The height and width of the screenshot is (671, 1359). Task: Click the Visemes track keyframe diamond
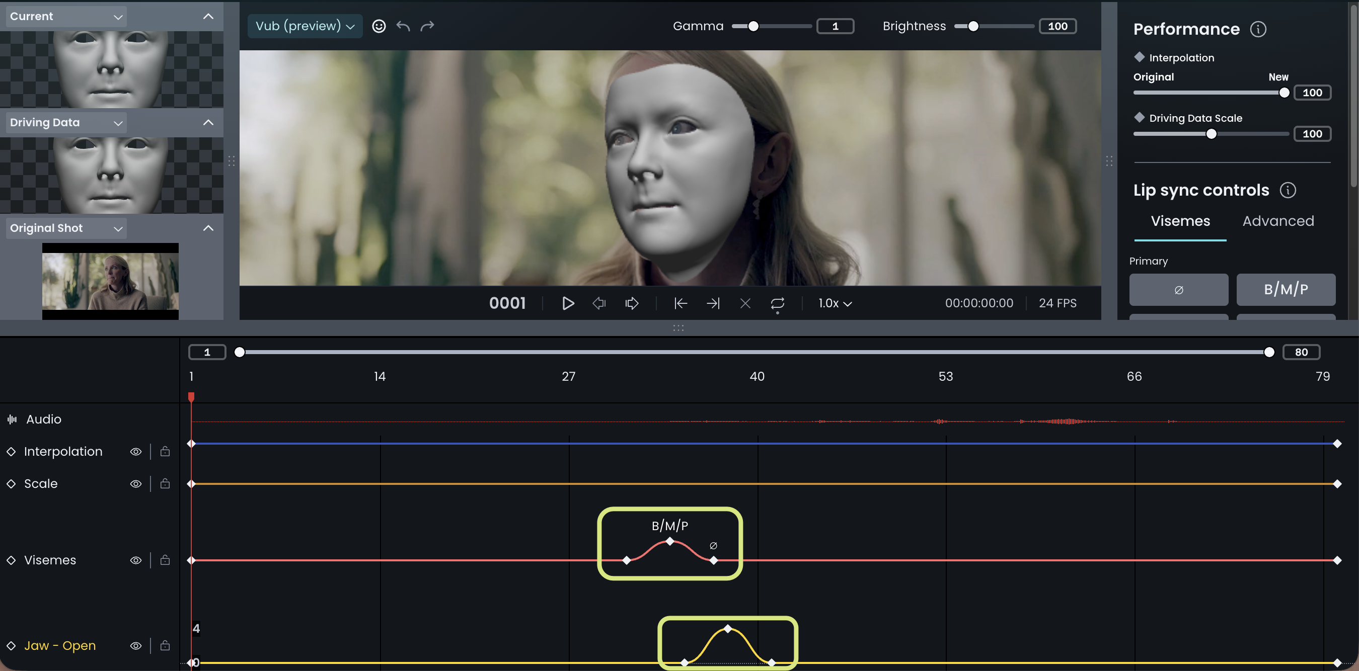[11, 560]
